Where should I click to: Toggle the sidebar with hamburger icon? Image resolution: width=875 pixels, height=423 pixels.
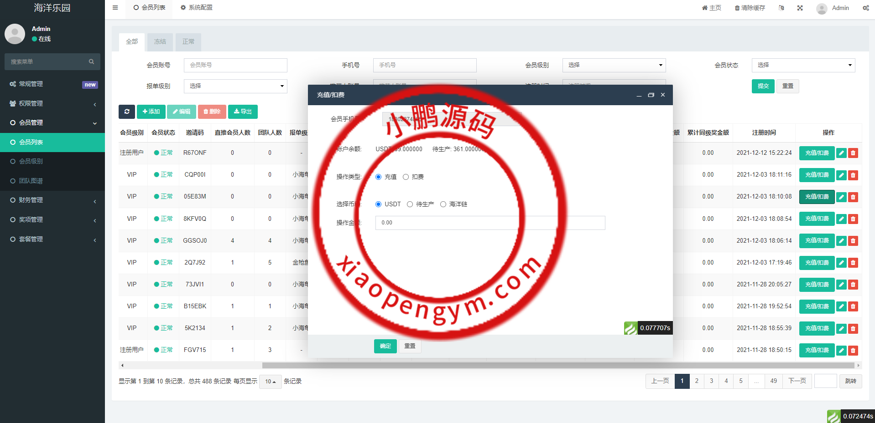point(115,8)
